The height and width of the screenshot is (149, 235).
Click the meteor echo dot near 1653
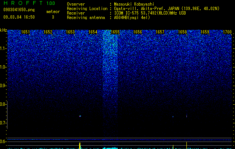click(x=80, y=116)
